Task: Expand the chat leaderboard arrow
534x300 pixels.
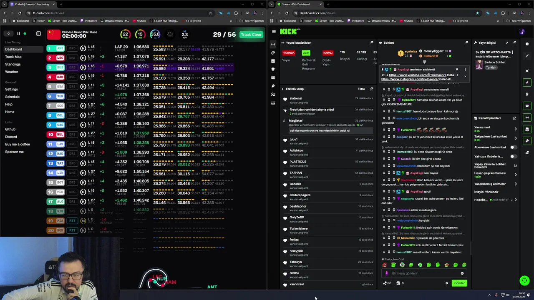Action: coord(424,62)
